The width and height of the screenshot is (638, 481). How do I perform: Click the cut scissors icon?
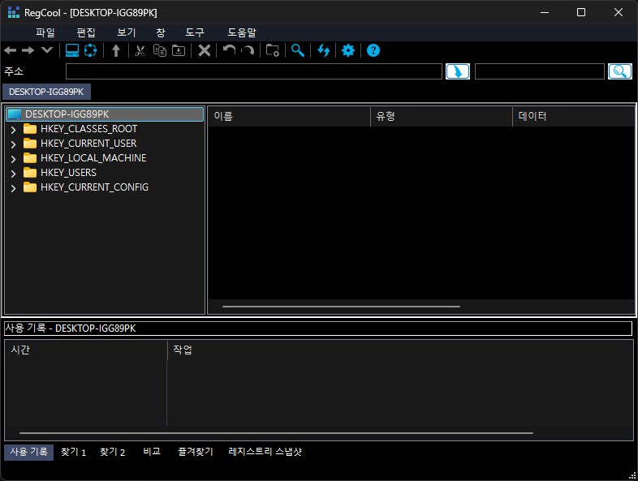click(x=140, y=50)
